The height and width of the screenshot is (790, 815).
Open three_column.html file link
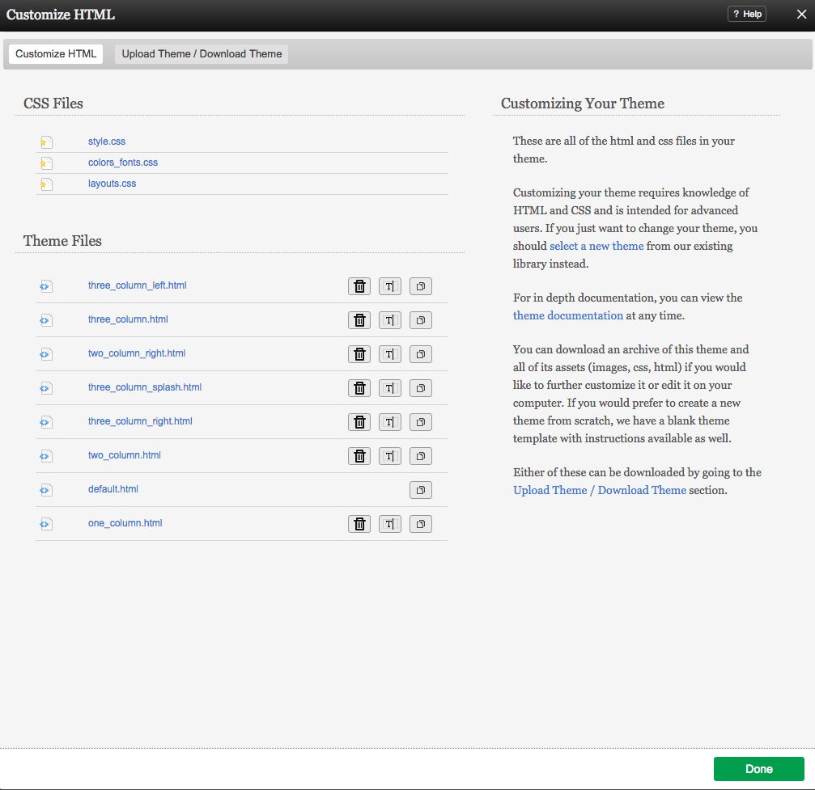(128, 319)
